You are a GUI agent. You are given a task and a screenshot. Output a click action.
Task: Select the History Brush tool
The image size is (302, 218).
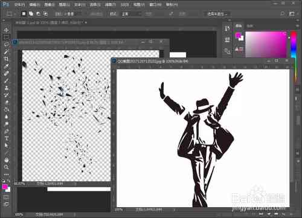[x=7, y=95]
